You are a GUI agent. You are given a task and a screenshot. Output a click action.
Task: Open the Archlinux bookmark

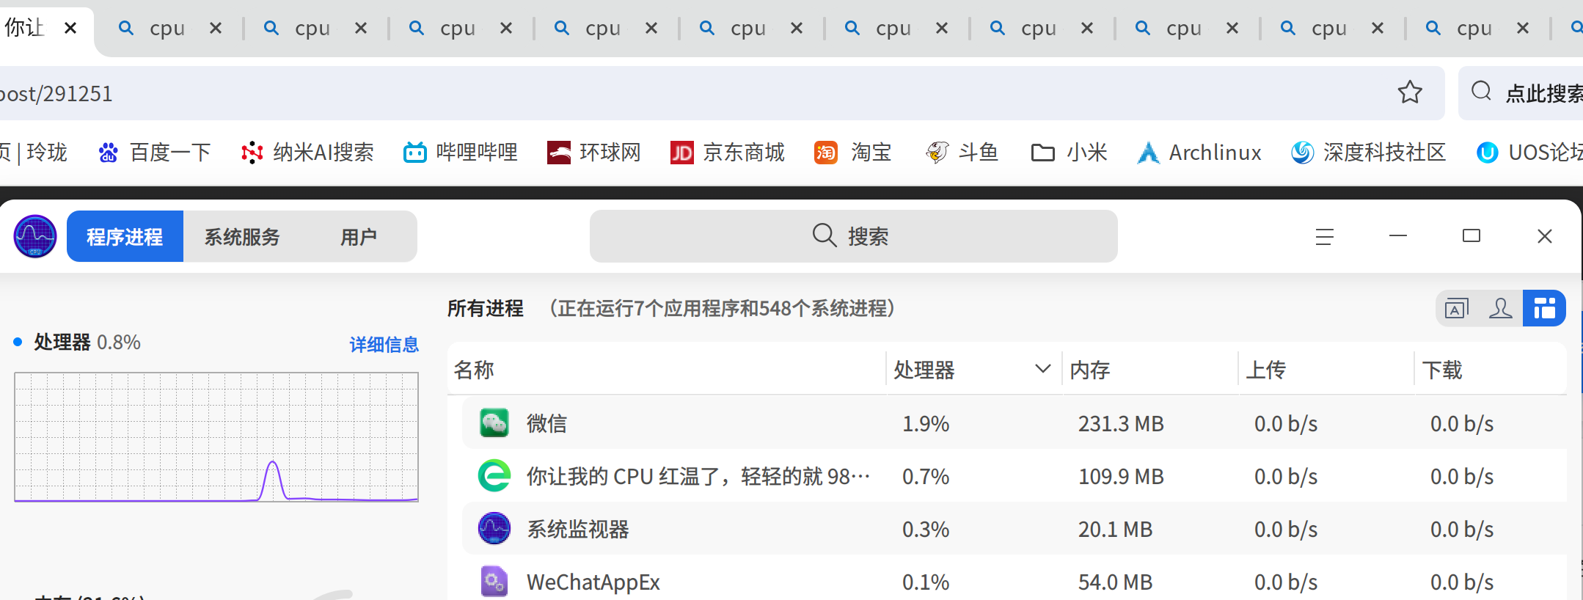click(x=1199, y=153)
